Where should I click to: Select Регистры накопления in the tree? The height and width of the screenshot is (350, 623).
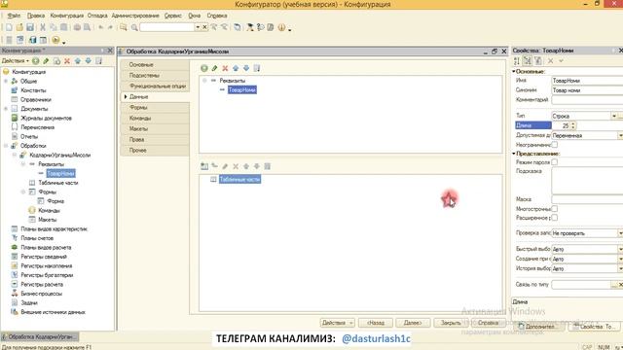pos(47,265)
